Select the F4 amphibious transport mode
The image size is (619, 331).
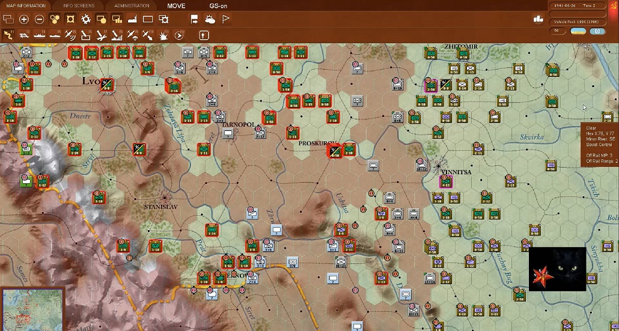point(55,35)
